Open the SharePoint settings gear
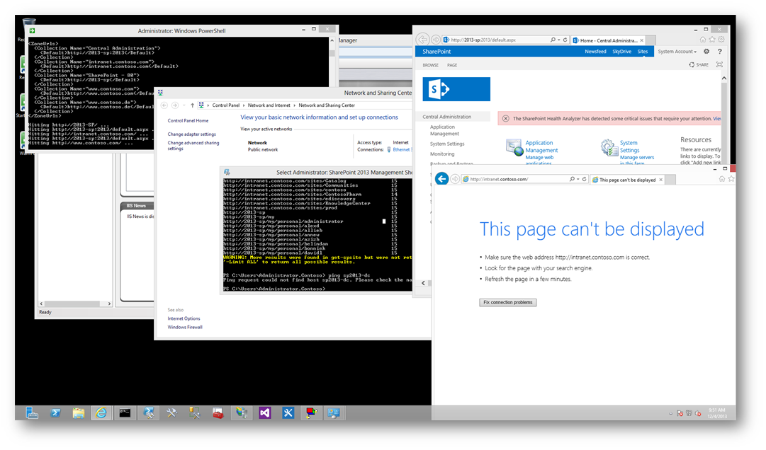 tap(706, 51)
